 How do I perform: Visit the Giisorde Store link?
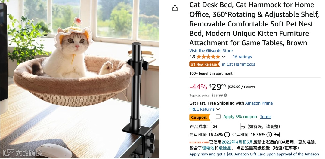coord(211,50)
